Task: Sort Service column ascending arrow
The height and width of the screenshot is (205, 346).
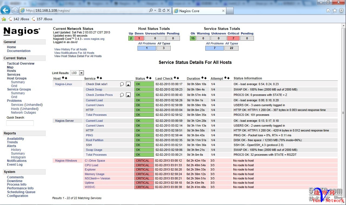Action: click(x=98, y=78)
